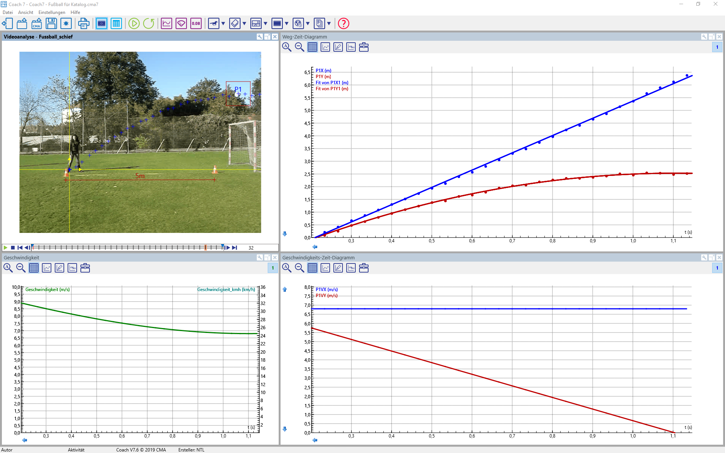Screen dimensions: 725x453
Task: Open the red Help question mark icon
Action: click(x=343, y=23)
